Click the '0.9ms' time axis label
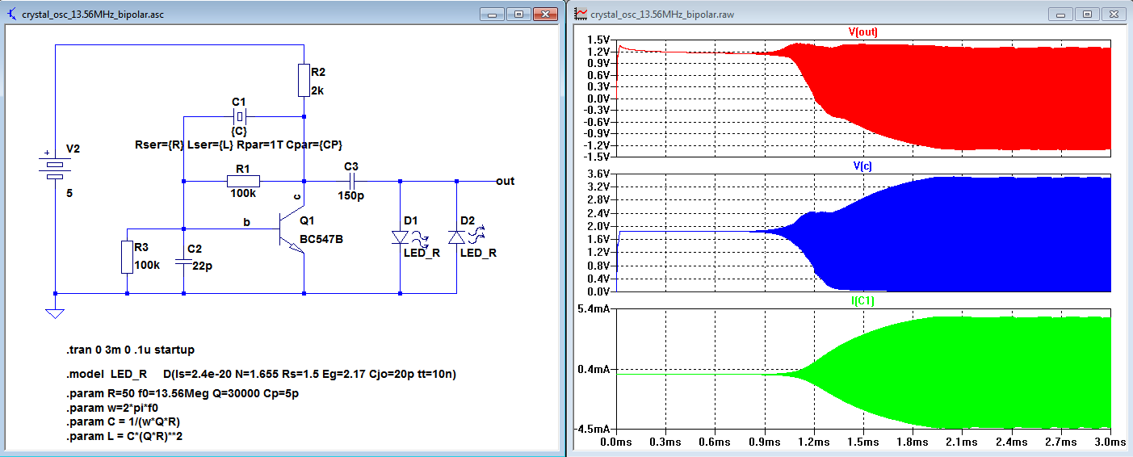The height and width of the screenshot is (457, 1133). (764, 442)
